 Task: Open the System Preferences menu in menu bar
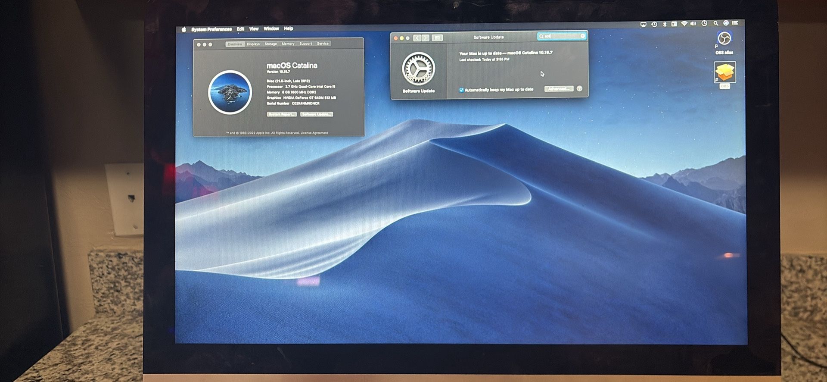click(x=211, y=29)
